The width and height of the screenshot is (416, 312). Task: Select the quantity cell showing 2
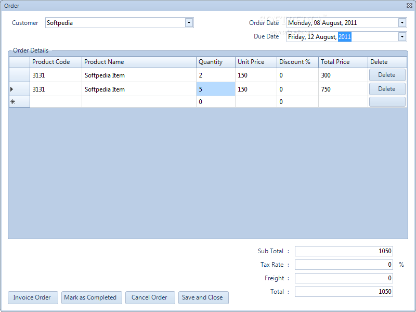[x=216, y=75]
